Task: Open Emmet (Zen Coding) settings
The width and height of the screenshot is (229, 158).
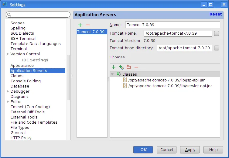Action: point(30,107)
